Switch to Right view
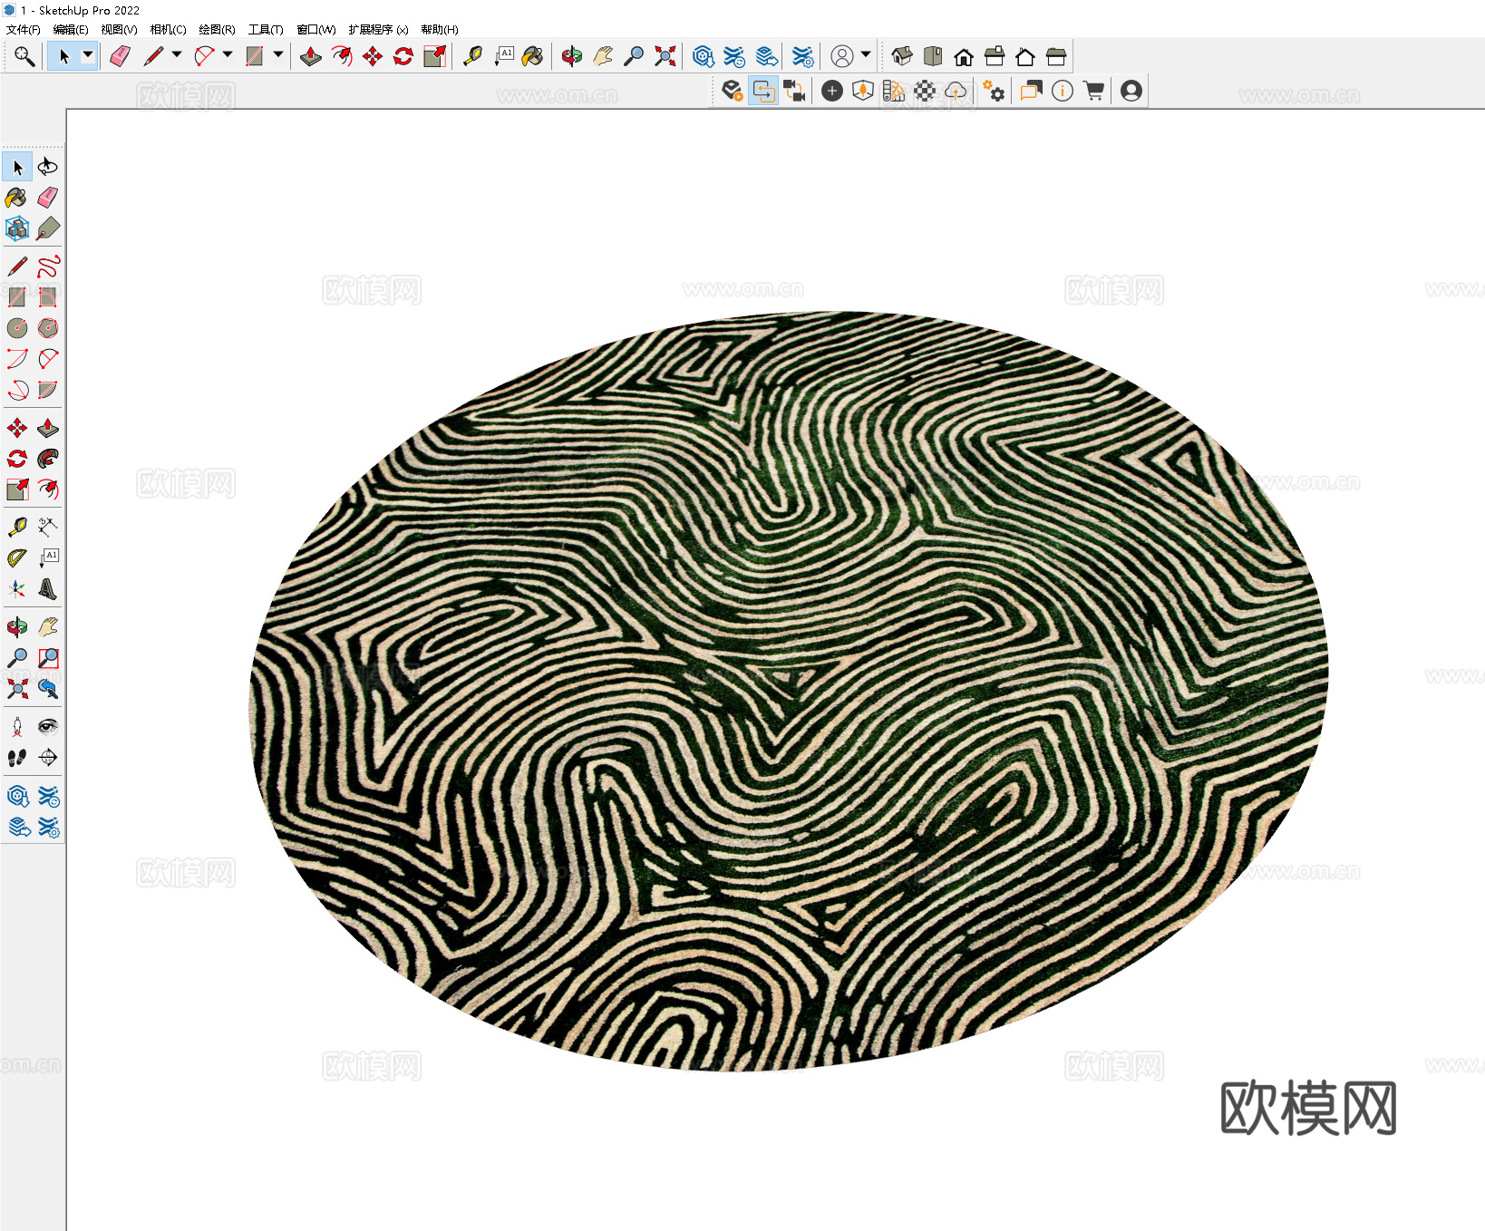The image size is (1485, 1231). click(x=995, y=57)
